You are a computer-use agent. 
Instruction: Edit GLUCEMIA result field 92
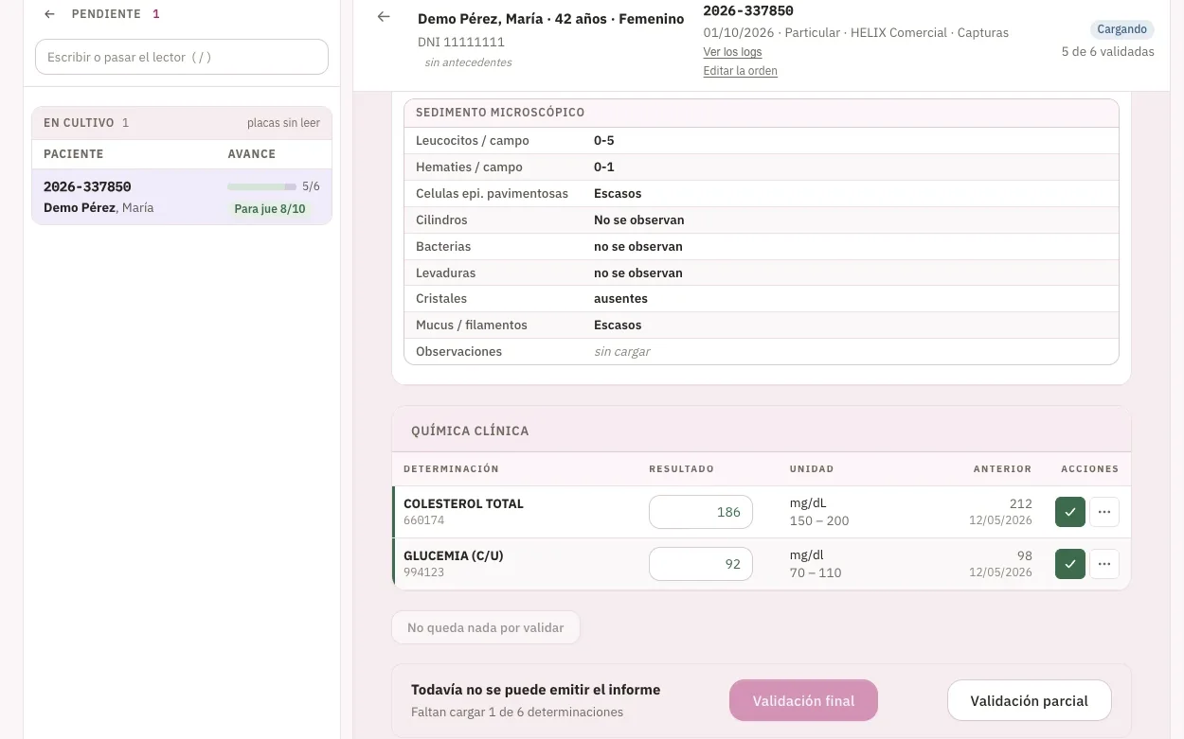point(701,564)
